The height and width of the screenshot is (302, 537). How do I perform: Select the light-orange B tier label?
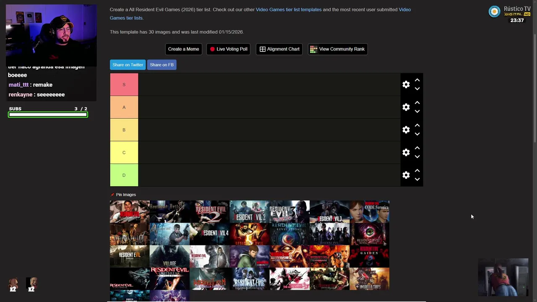124,130
